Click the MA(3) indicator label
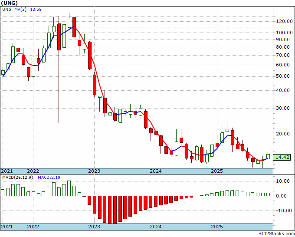The width and height of the screenshot is (295, 237). 20,9
